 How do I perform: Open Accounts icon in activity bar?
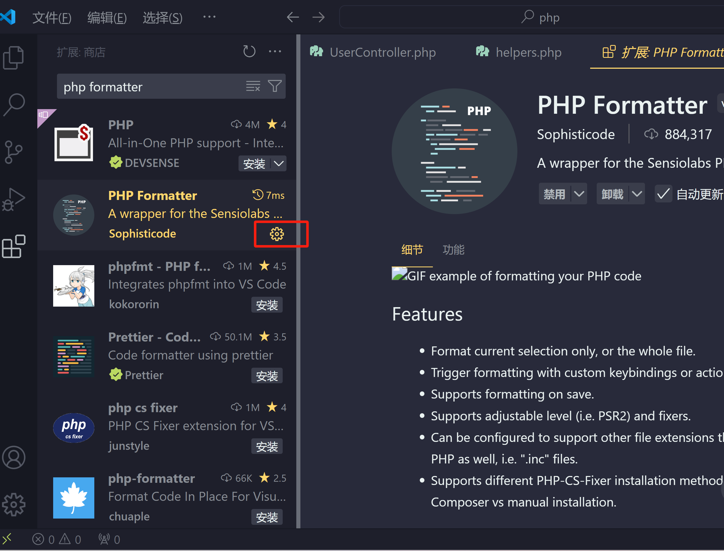pyautogui.click(x=13, y=457)
